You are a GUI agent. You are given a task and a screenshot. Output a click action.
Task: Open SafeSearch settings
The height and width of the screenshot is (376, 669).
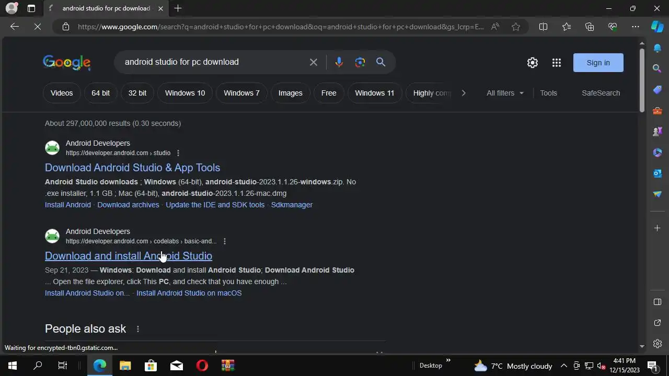(x=601, y=93)
